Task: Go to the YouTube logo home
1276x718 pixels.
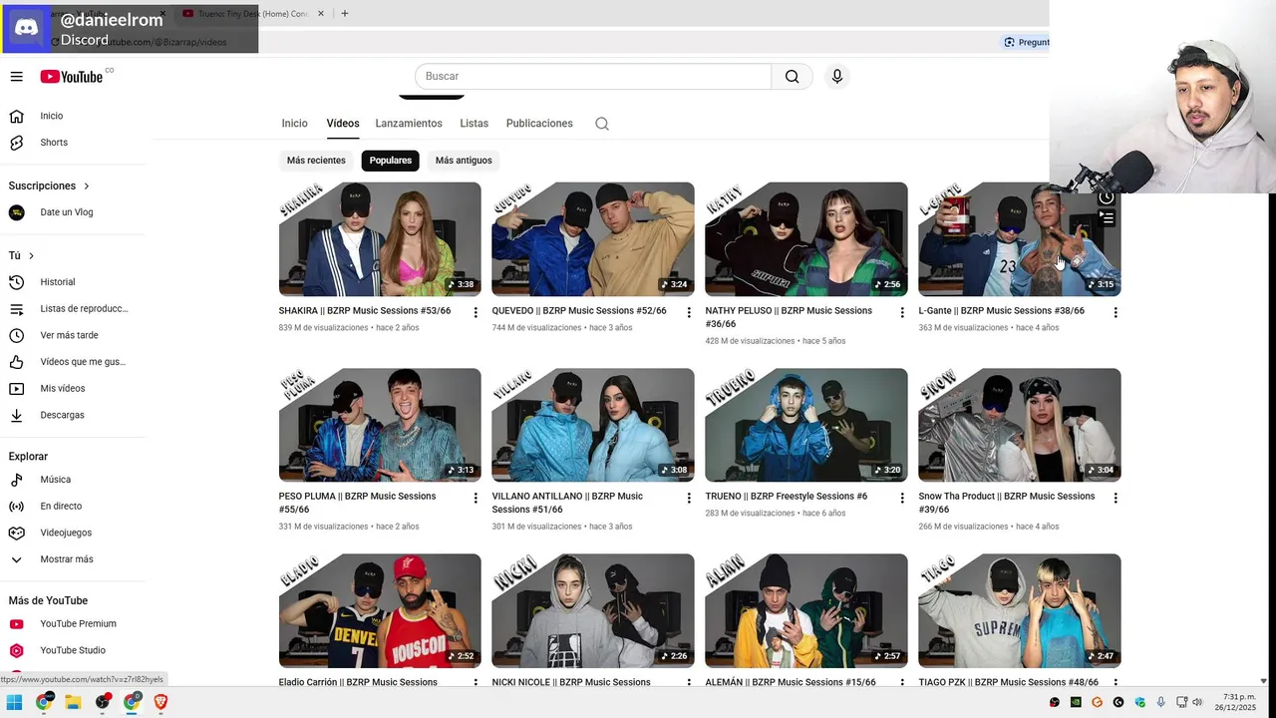Action: click(x=71, y=77)
